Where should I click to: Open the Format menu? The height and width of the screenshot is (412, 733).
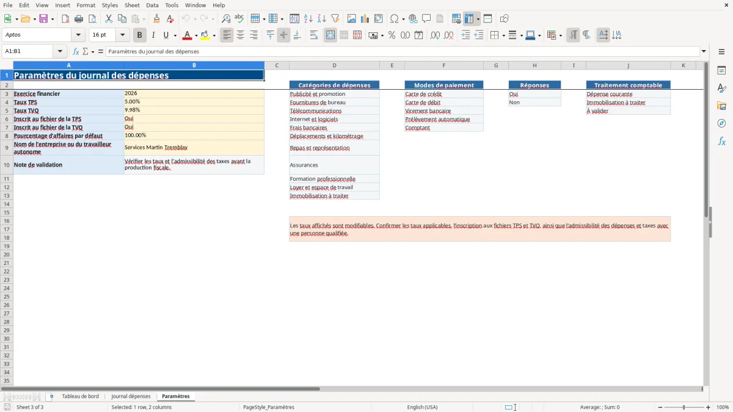click(86, 5)
